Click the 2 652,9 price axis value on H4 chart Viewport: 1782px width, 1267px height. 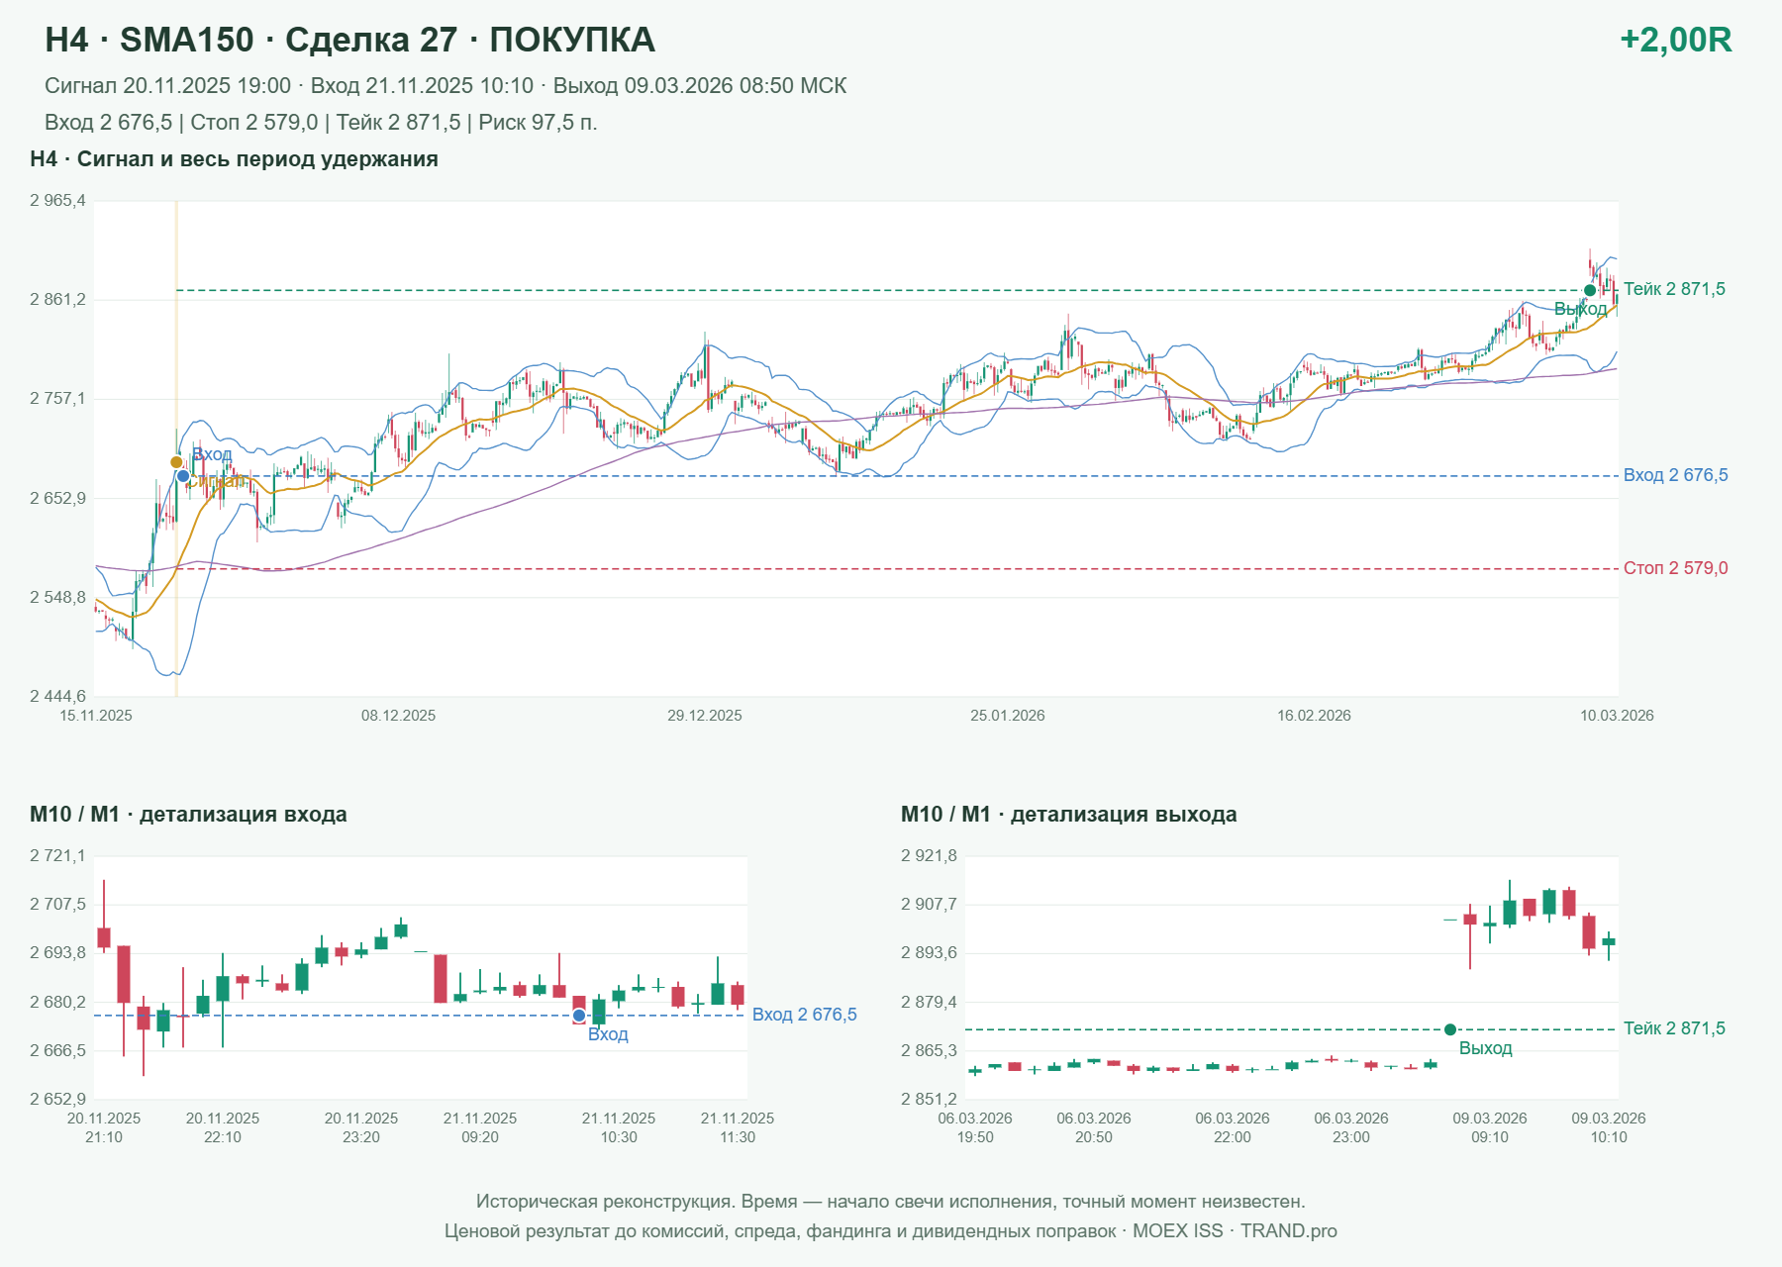click(58, 498)
